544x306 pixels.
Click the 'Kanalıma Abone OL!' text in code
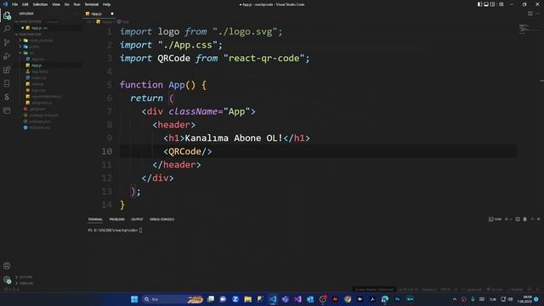pos(234,138)
